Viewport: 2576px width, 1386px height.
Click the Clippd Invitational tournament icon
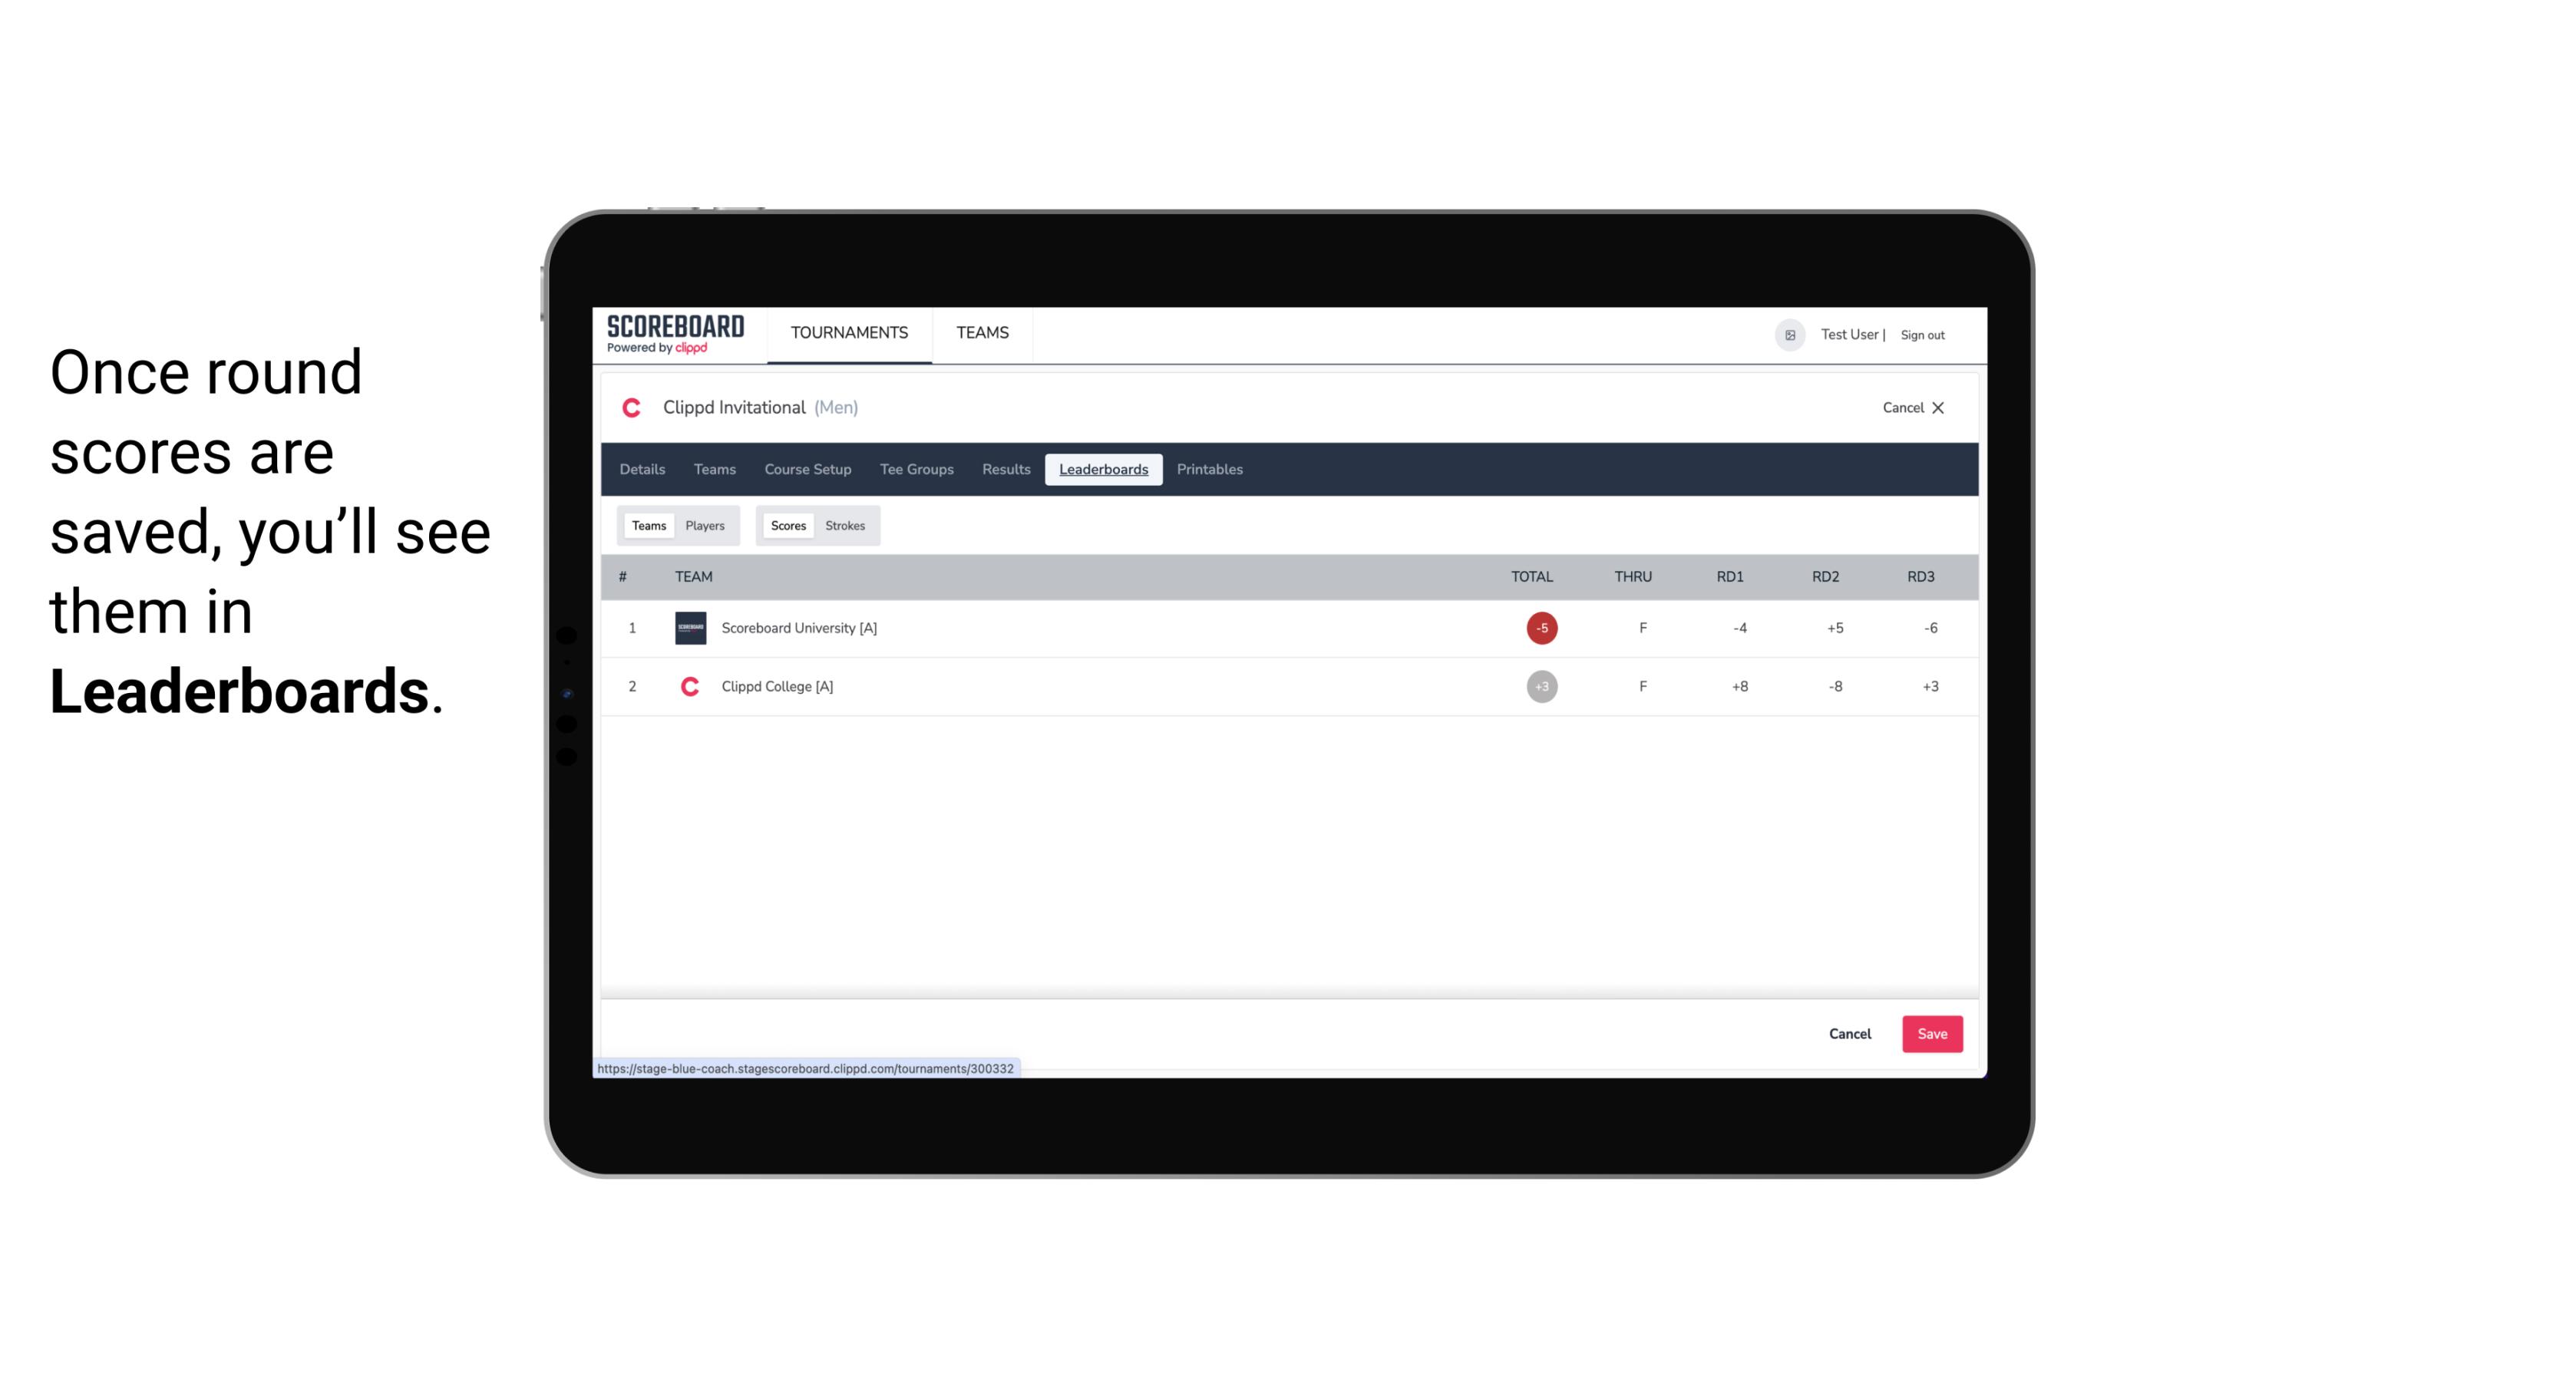click(x=635, y=406)
